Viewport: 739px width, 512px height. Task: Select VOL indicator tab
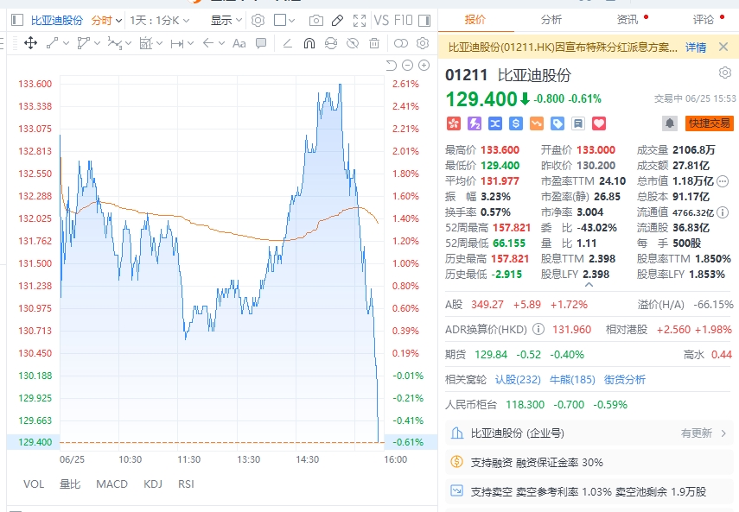pos(34,484)
